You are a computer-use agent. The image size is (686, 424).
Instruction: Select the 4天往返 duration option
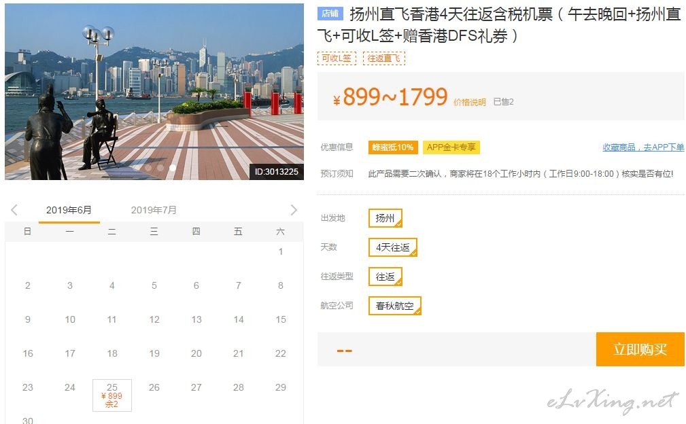click(x=393, y=247)
